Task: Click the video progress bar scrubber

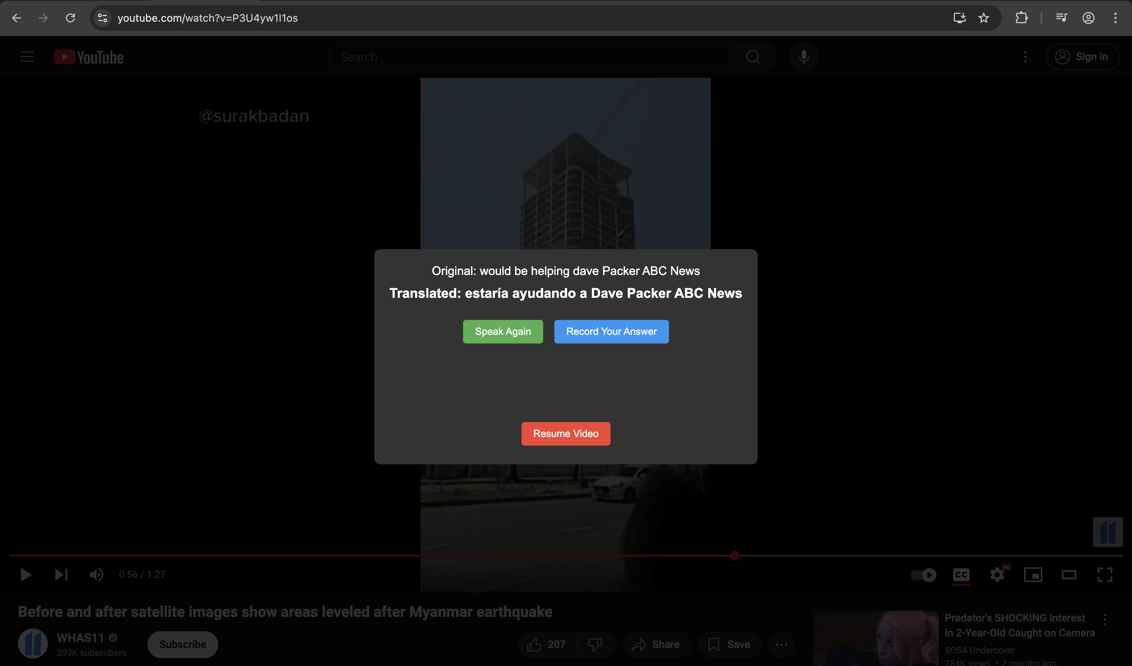Action: [734, 556]
